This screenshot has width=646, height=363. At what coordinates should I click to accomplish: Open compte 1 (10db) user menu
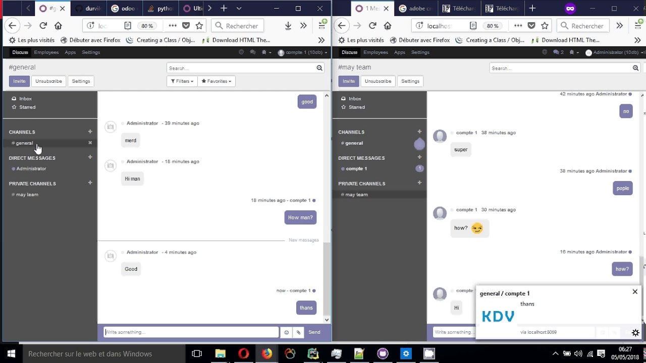[x=302, y=52]
